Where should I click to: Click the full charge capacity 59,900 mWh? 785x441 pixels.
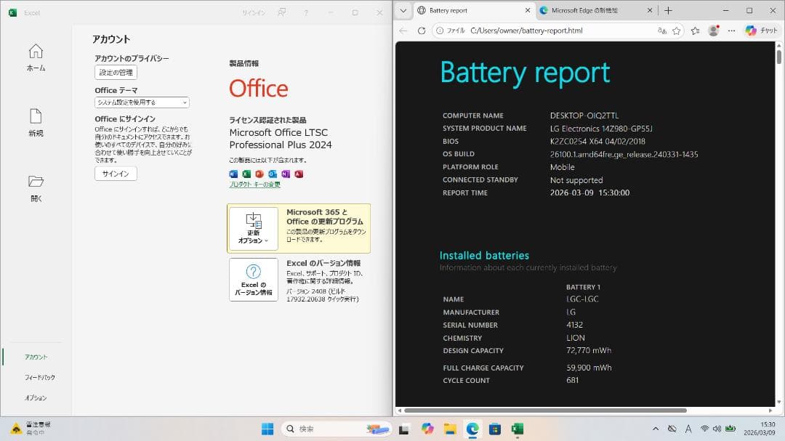(589, 368)
